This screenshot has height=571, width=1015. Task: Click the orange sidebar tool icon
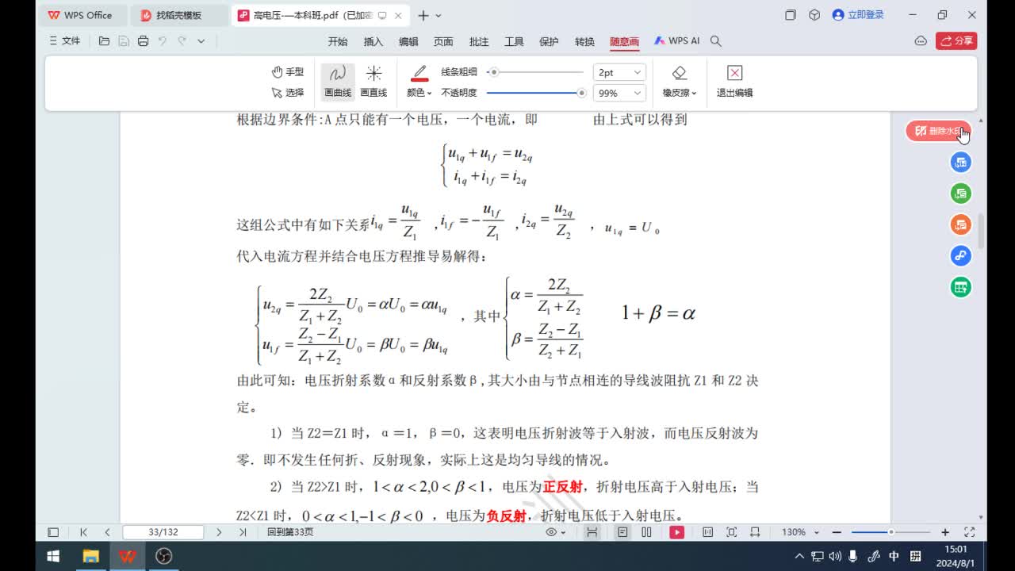960,224
